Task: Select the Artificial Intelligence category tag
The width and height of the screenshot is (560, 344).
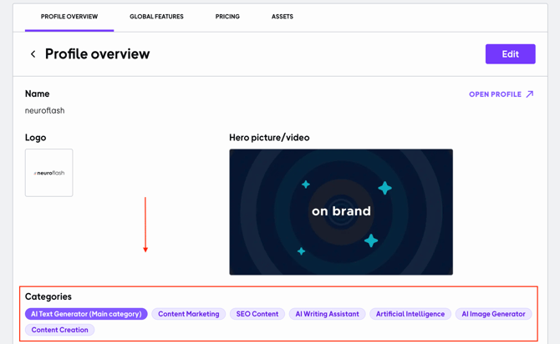Action: click(410, 314)
